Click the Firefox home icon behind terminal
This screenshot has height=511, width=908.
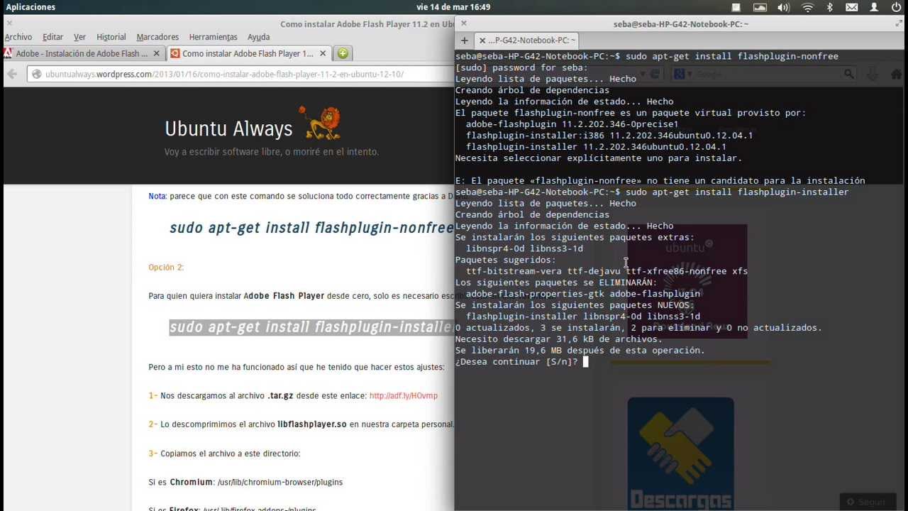pos(896,74)
